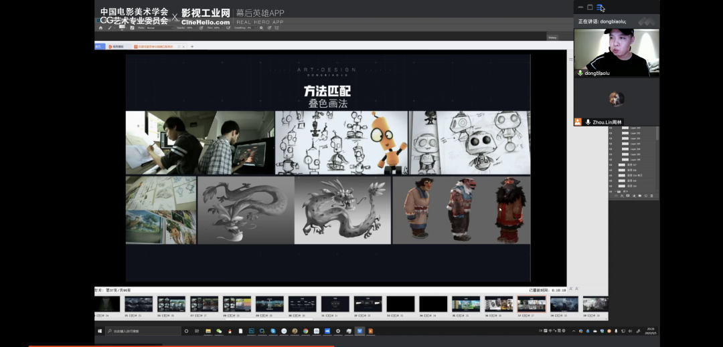Open Google Chrome from the taskbar
The image size is (723, 347).
pyautogui.click(x=305, y=331)
